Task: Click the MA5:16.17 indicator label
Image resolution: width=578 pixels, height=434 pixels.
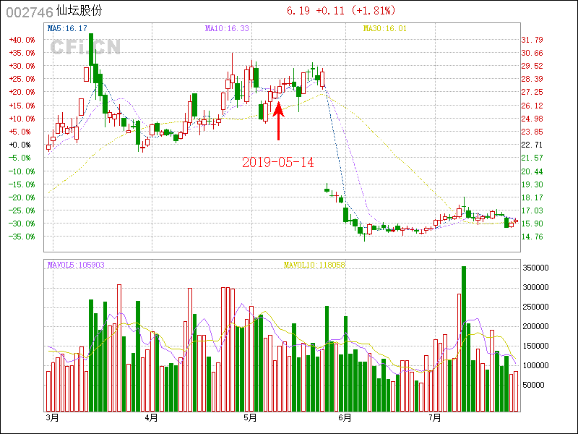Action: click(66, 29)
